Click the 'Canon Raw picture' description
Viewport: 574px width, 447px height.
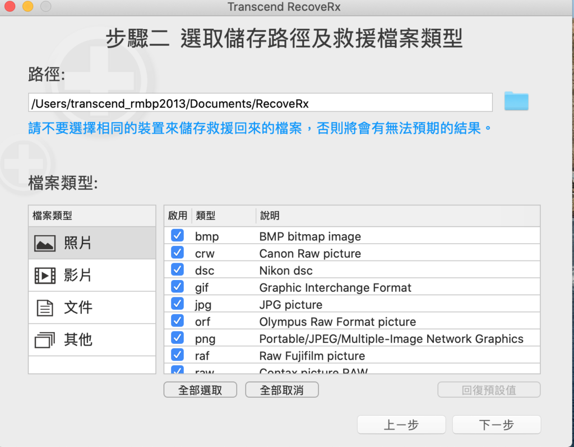310,254
